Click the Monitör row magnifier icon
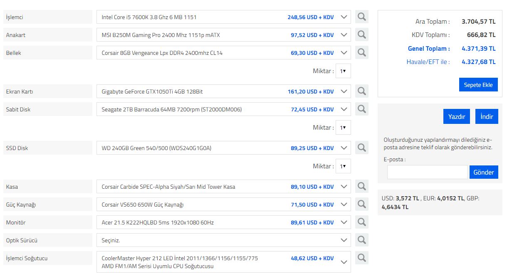This screenshot has height=276, width=507. [362, 222]
